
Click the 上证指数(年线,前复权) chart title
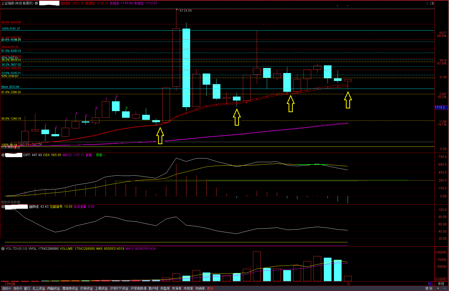pyautogui.click(x=18, y=3)
